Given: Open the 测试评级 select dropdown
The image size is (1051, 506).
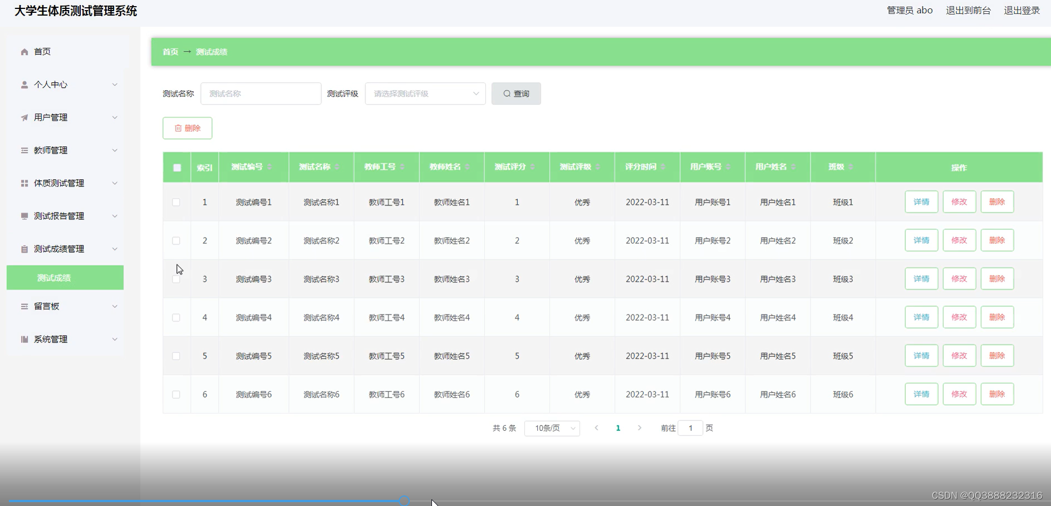Looking at the screenshot, I should (425, 94).
